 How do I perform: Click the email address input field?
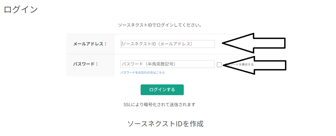click(x=167, y=44)
